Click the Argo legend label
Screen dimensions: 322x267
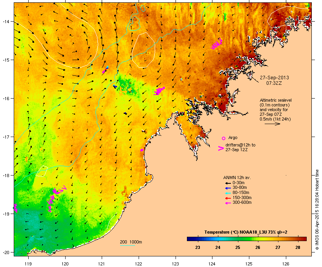233,137
